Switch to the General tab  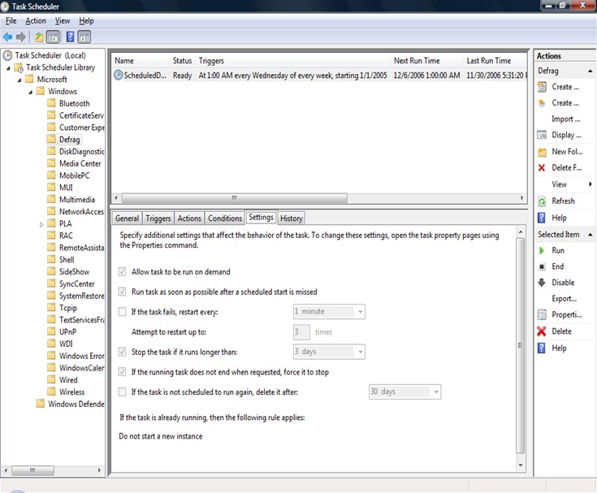pos(128,218)
